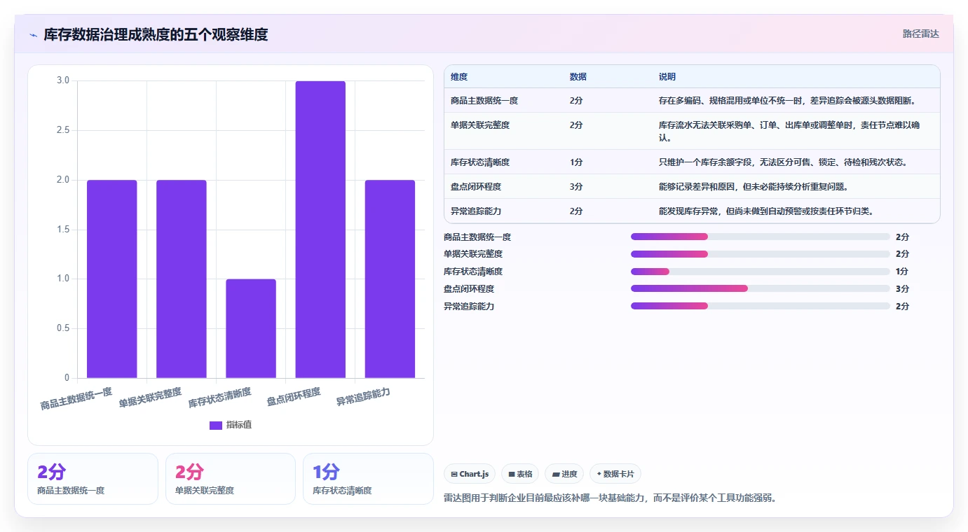Click the 商品主数据统一度 progress bar
The image size is (968, 532).
(x=761, y=237)
